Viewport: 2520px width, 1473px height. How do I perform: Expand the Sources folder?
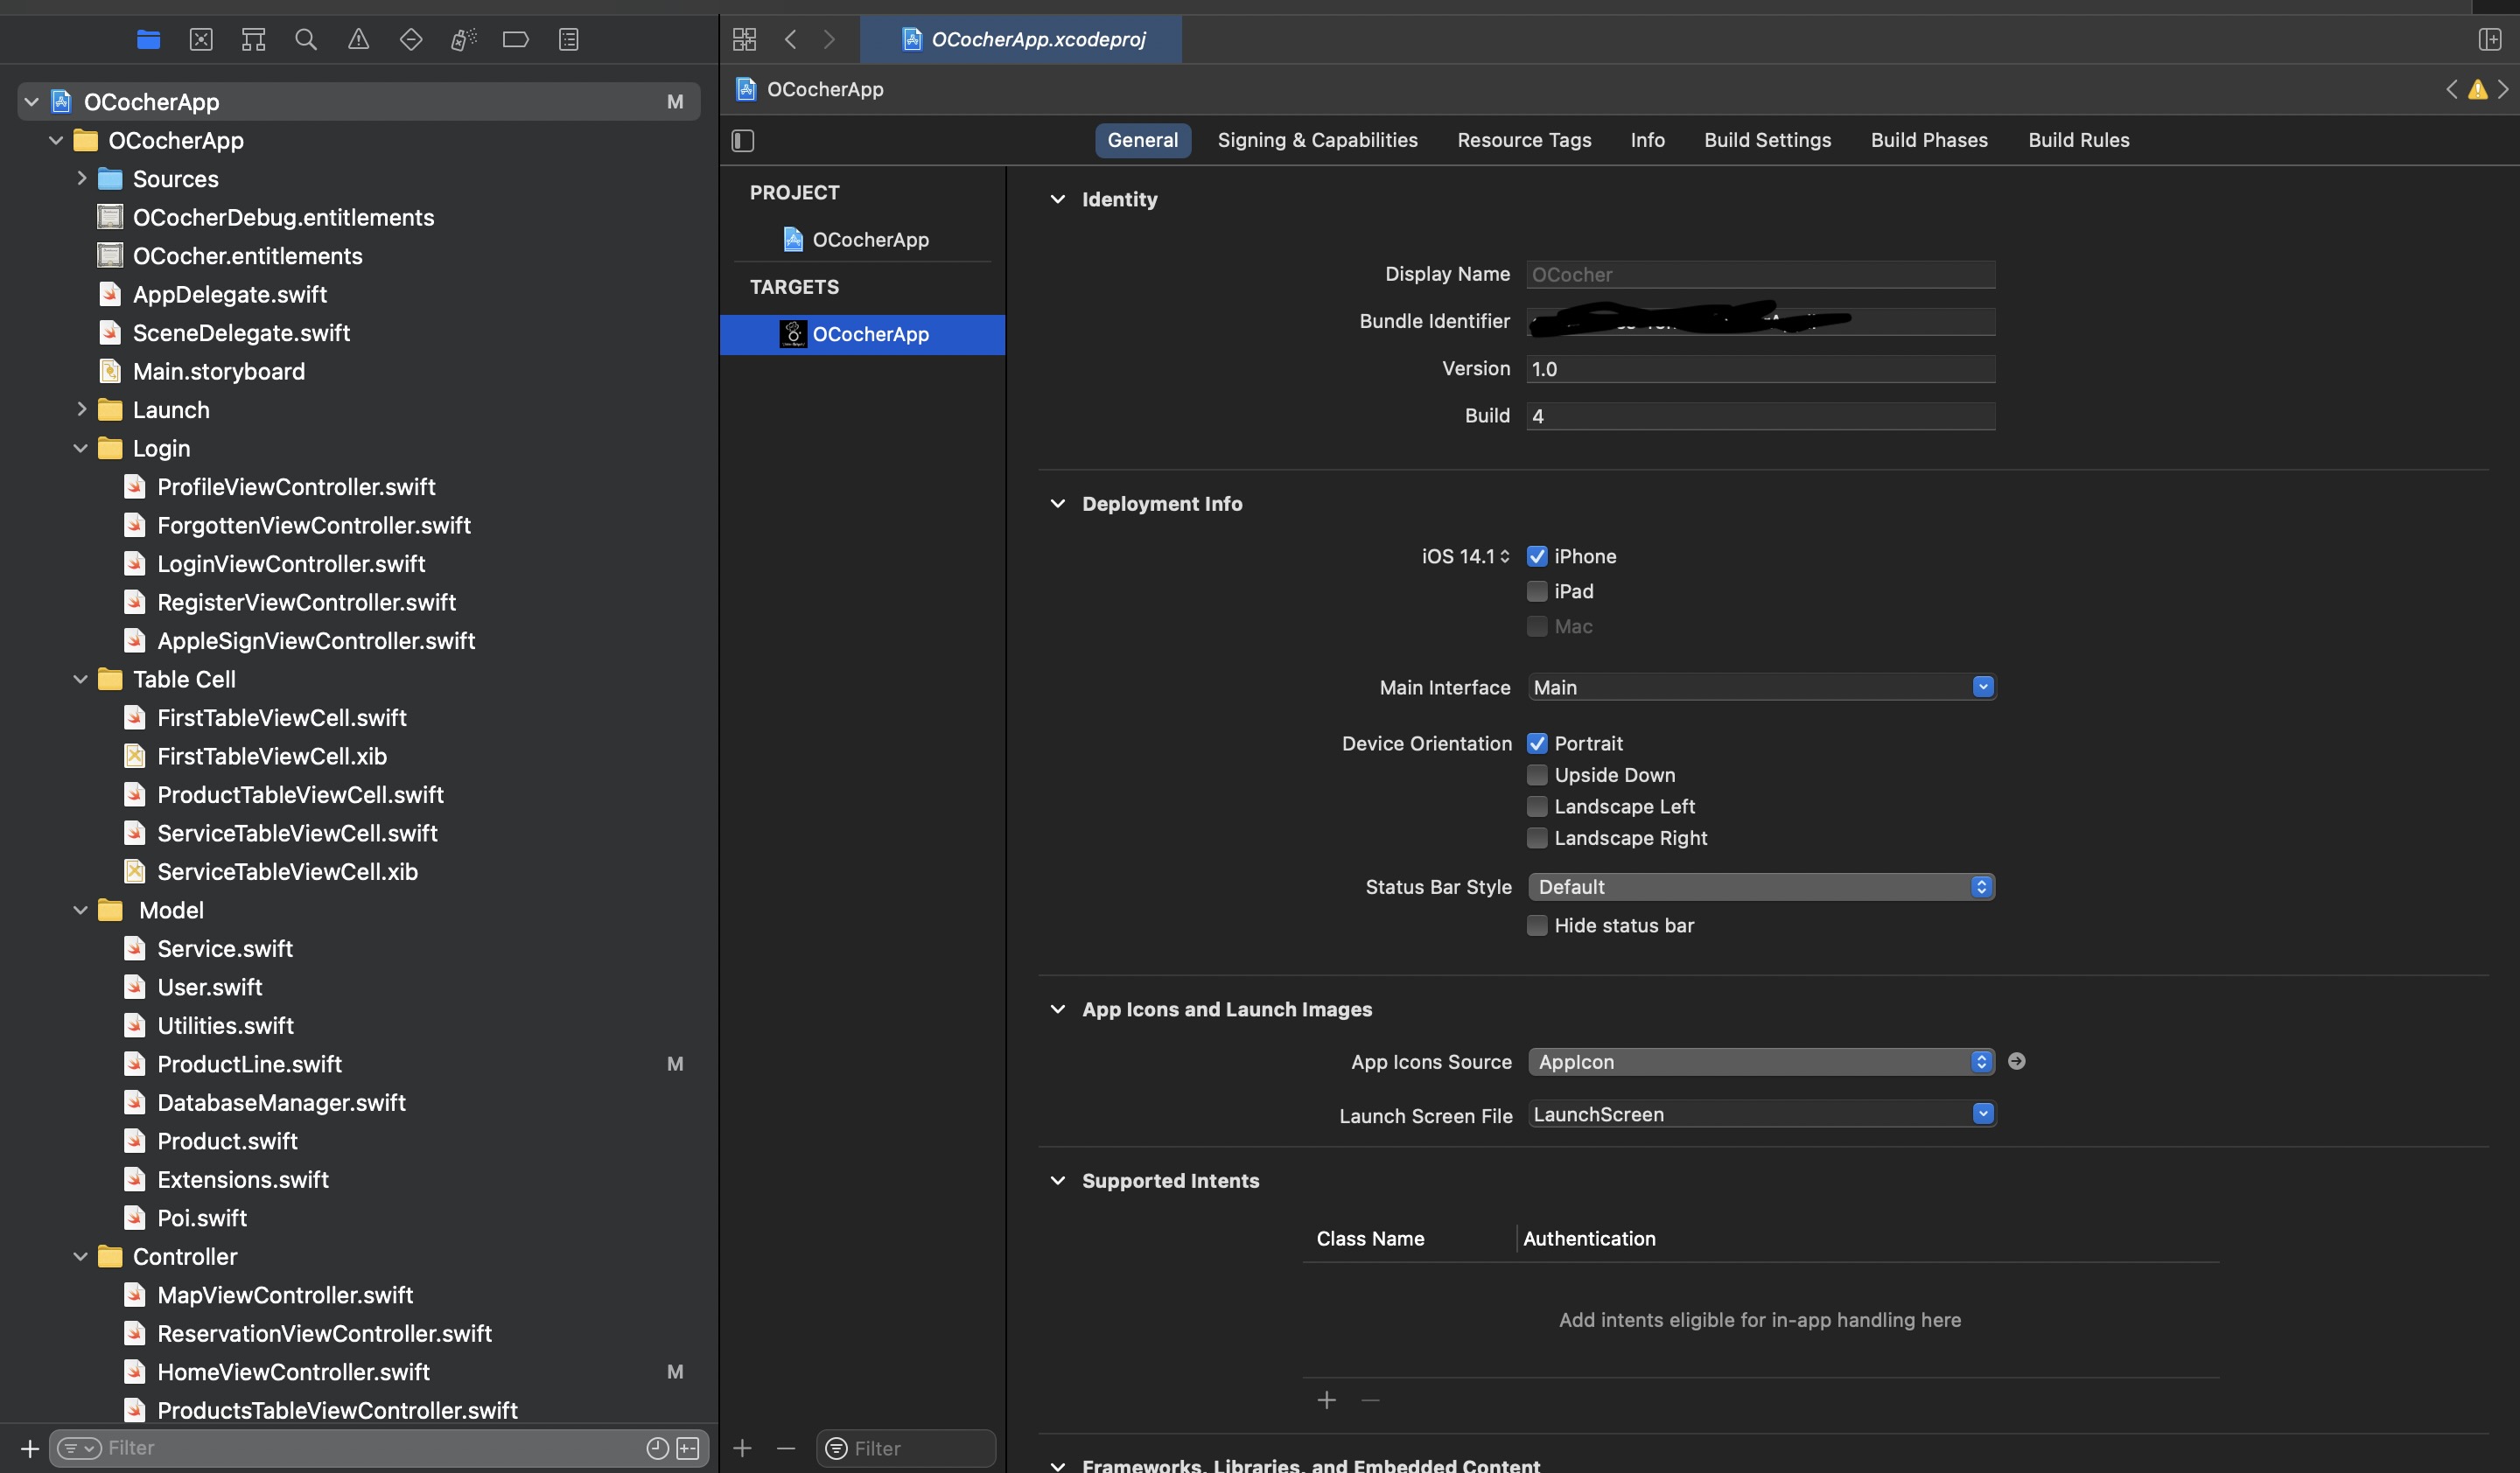point(82,178)
